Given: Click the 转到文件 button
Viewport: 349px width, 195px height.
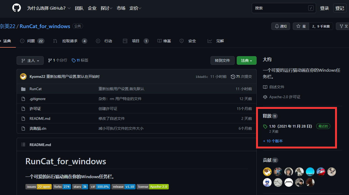Looking at the screenshot, I should click(222, 60).
